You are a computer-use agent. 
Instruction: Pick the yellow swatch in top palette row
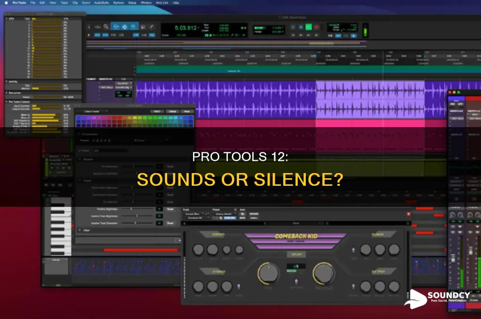click(x=135, y=118)
